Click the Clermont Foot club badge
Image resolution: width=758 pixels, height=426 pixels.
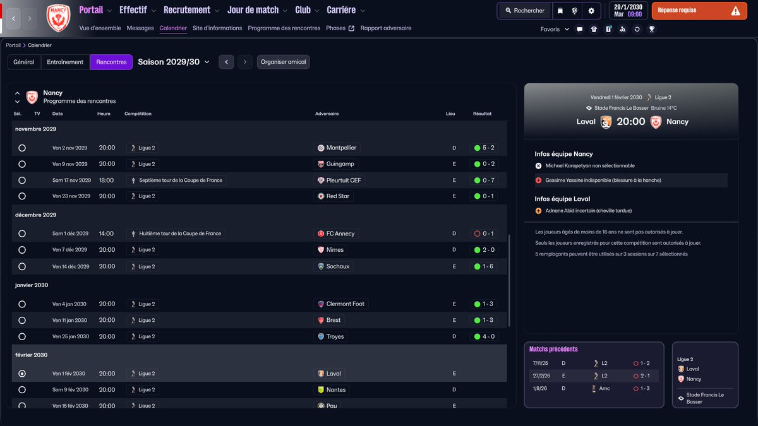pyautogui.click(x=321, y=304)
